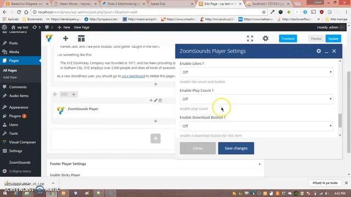Close the ZoomSounds Player Settings panel
Viewport: 351px width, 197px height.
click(334, 51)
